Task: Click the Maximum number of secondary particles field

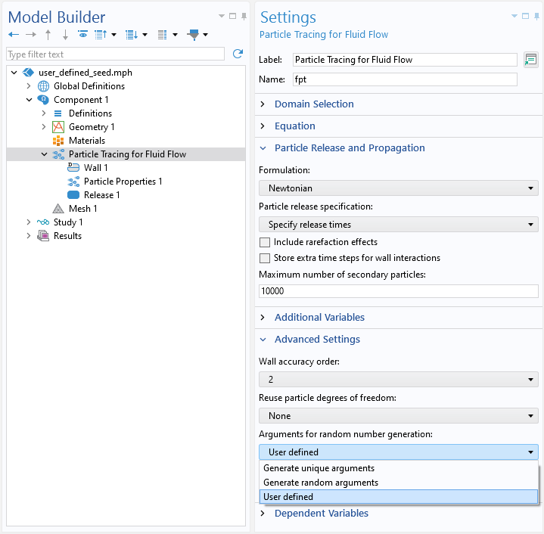Action: [x=398, y=290]
